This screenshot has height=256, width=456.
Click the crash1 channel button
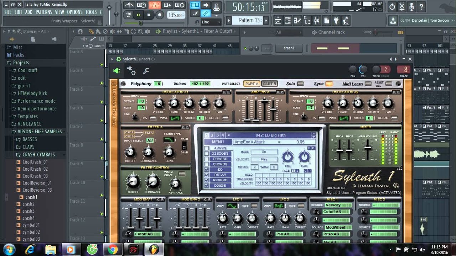click(289, 48)
